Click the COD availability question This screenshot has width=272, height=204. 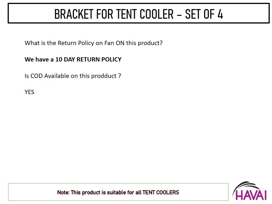tap(73, 76)
